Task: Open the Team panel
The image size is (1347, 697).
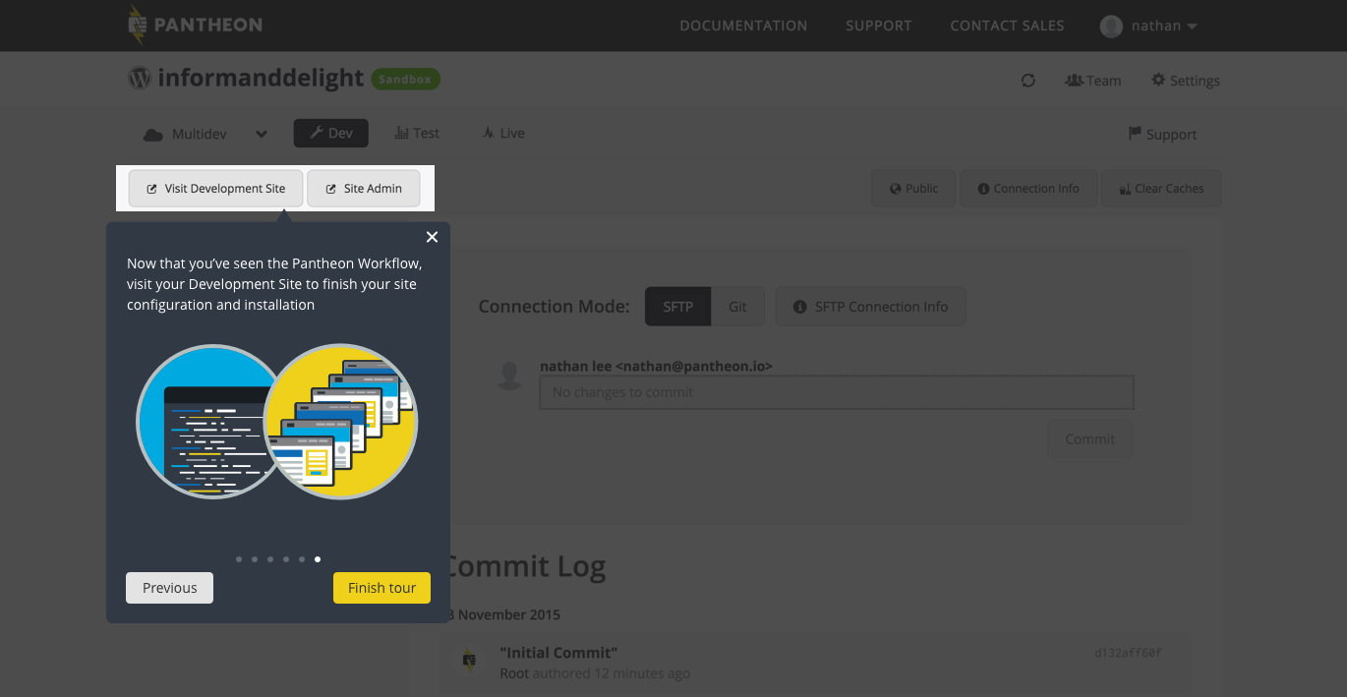Action: tap(1093, 81)
